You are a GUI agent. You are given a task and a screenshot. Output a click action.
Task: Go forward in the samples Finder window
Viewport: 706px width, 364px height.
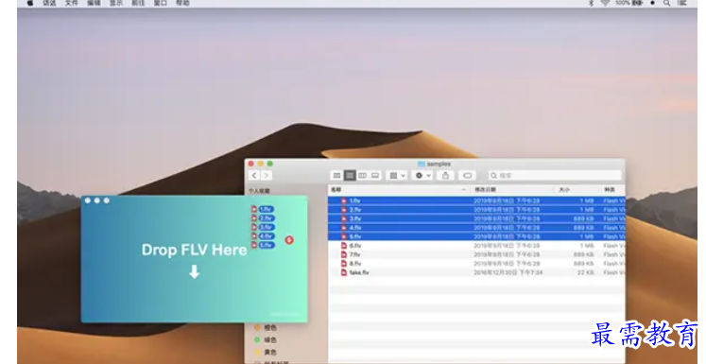pos(267,175)
